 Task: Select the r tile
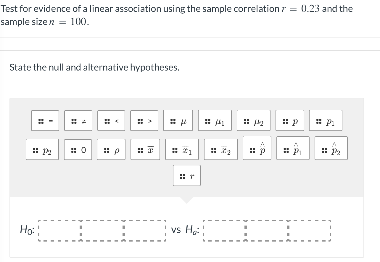187,175
